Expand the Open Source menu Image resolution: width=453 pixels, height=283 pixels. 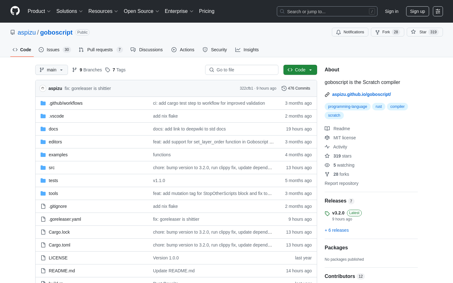pos(142,11)
